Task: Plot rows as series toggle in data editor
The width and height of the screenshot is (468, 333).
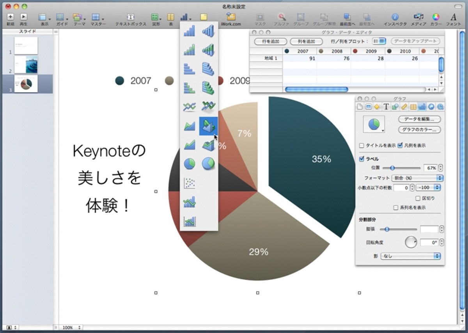Action: [376, 41]
